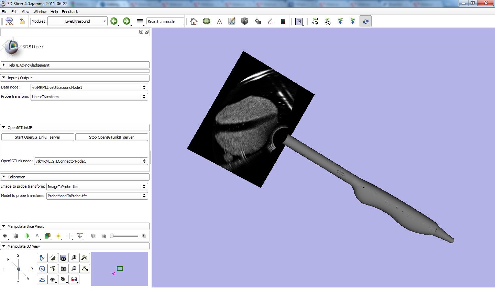Image resolution: width=495 pixels, height=295 pixels.
Task: Open the Feedback menu
Action: (x=70, y=12)
